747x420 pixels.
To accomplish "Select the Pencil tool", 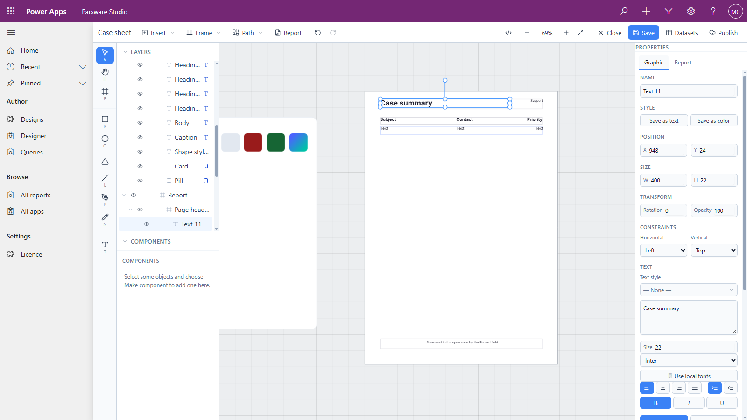I will 105,219.
